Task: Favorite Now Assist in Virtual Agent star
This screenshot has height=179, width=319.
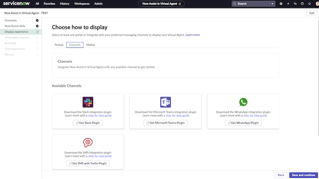Action: point(180,4)
